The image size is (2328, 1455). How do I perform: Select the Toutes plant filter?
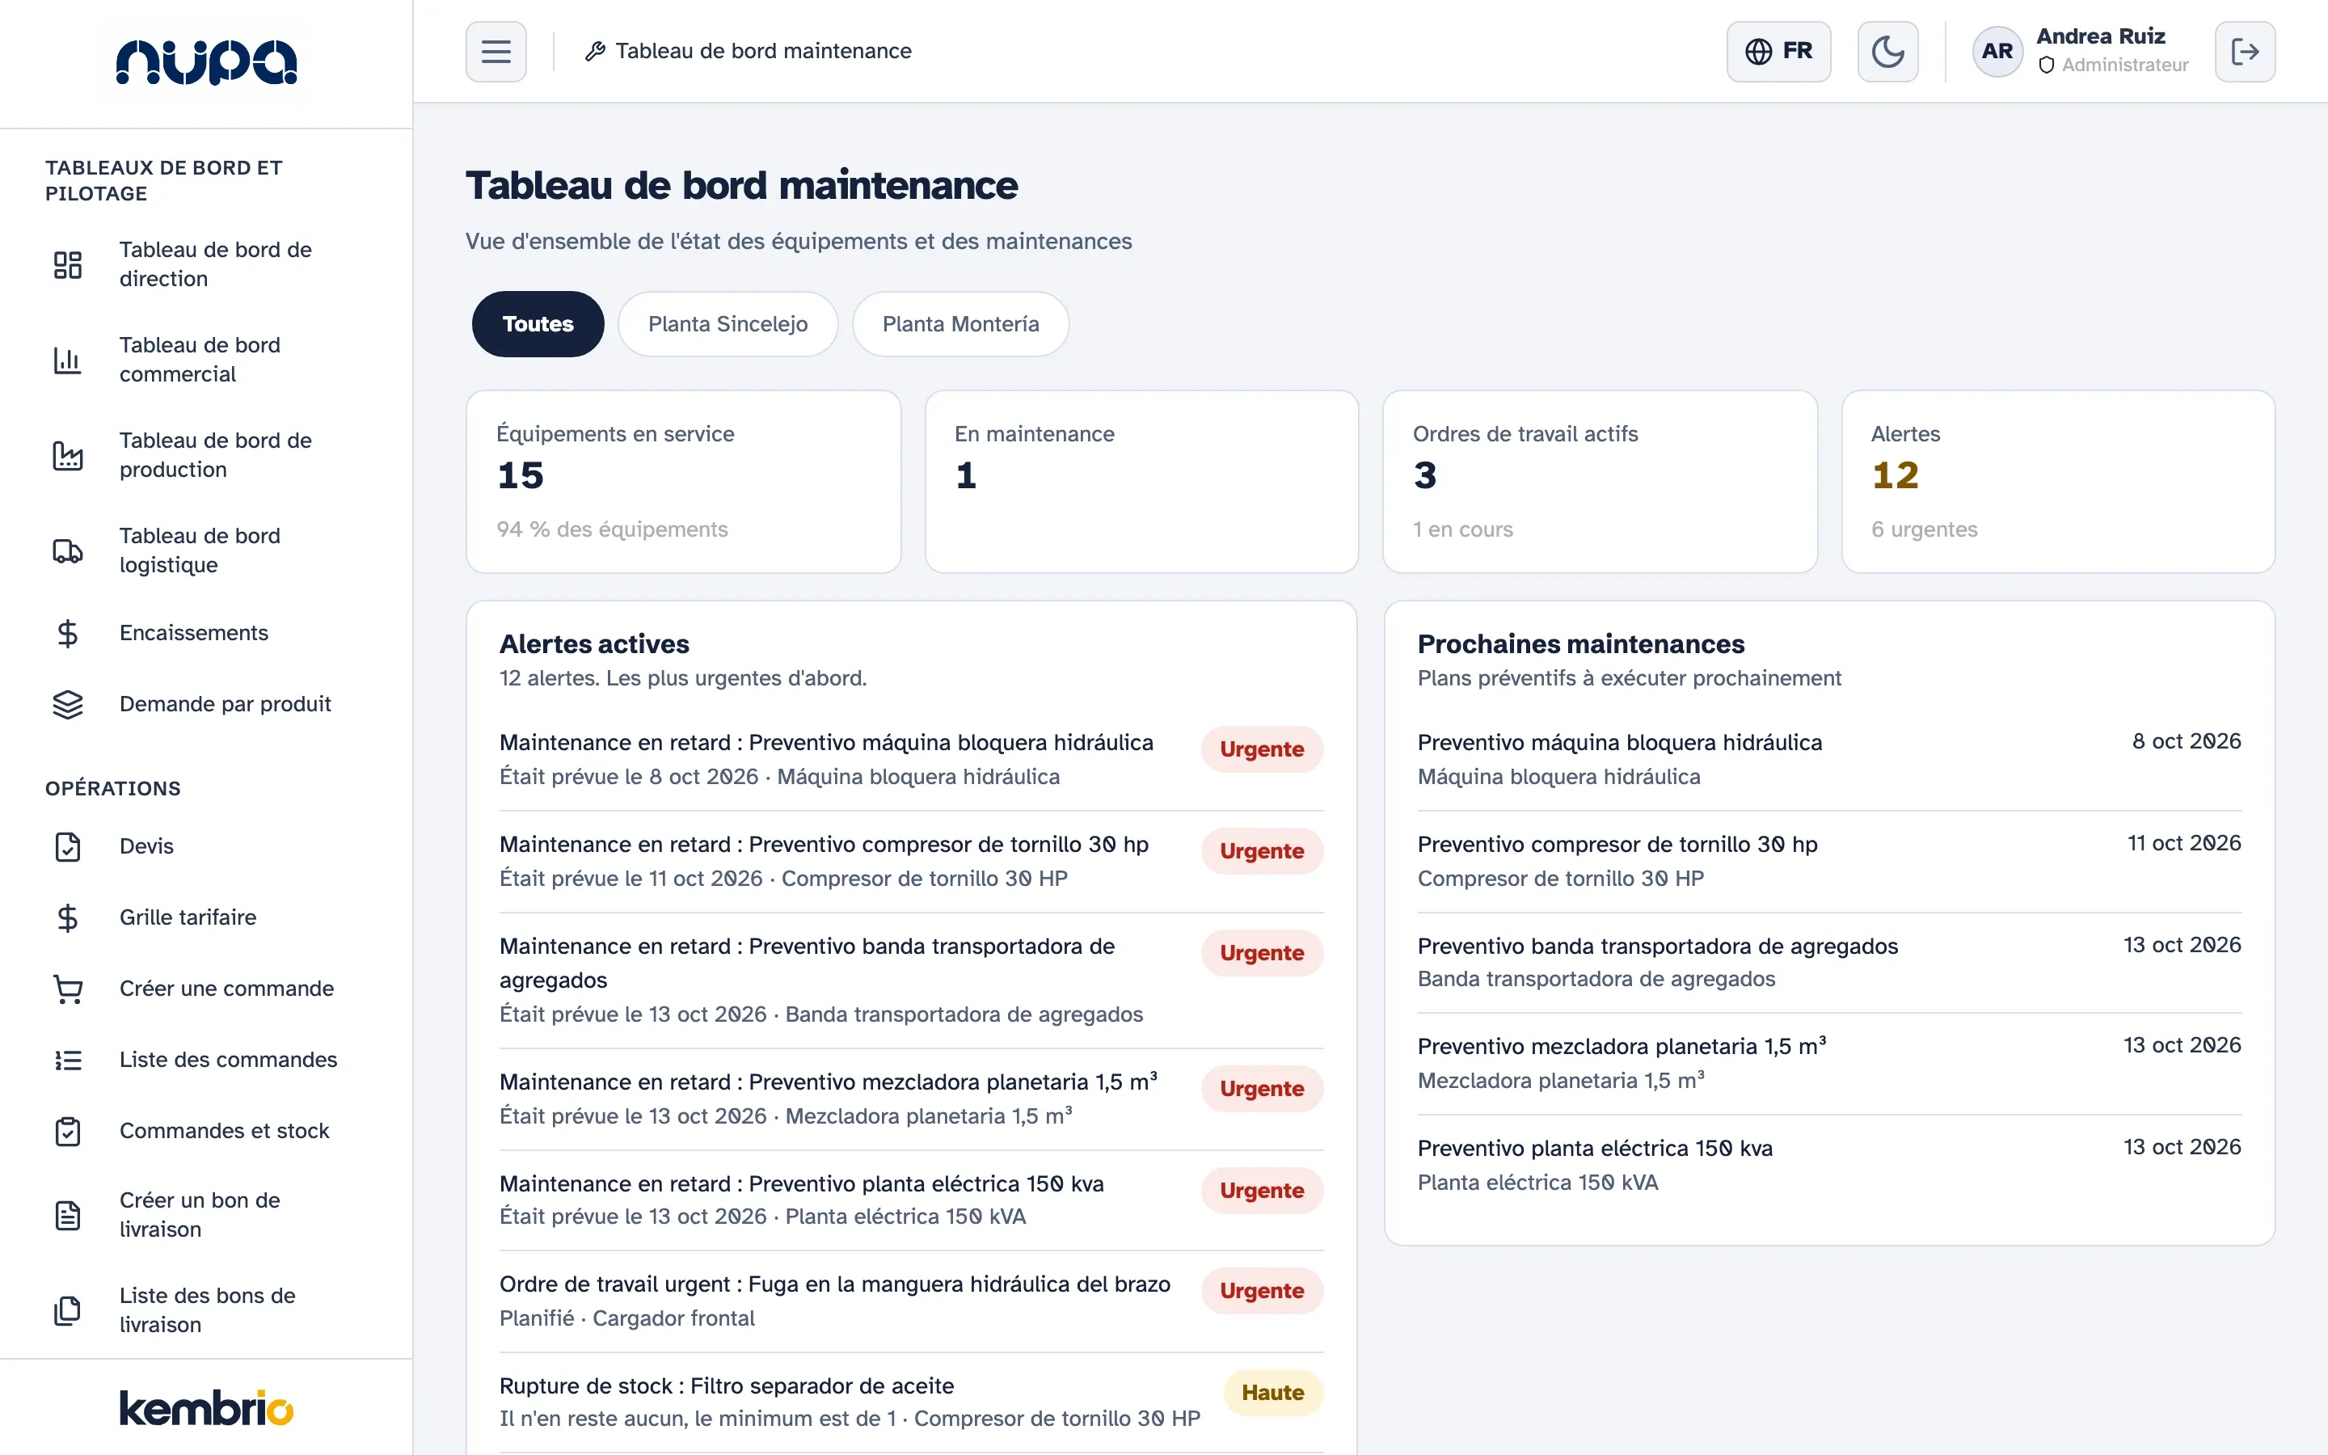(x=538, y=324)
